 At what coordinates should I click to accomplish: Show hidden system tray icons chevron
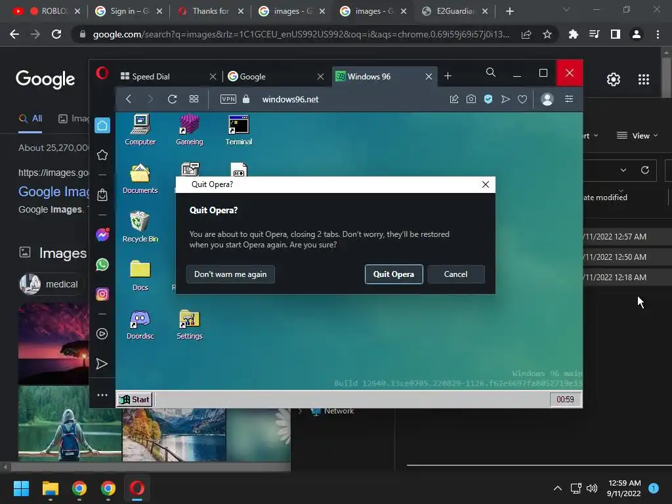[x=558, y=488]
